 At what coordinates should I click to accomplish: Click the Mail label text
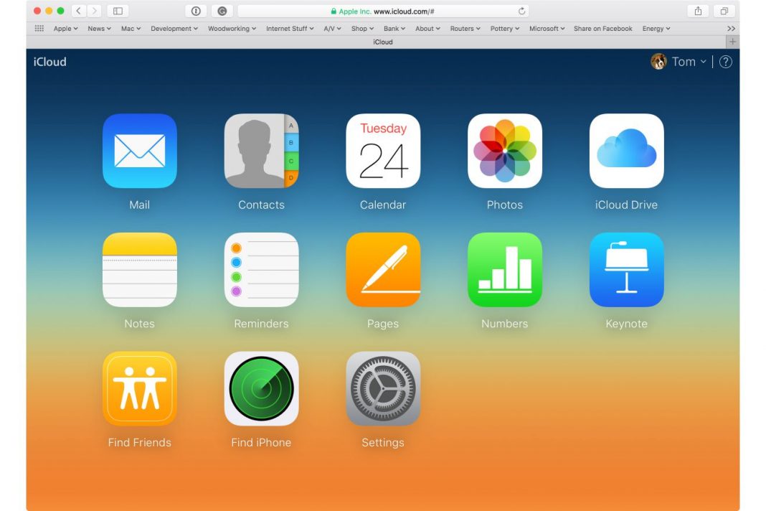tap(140, 205)
